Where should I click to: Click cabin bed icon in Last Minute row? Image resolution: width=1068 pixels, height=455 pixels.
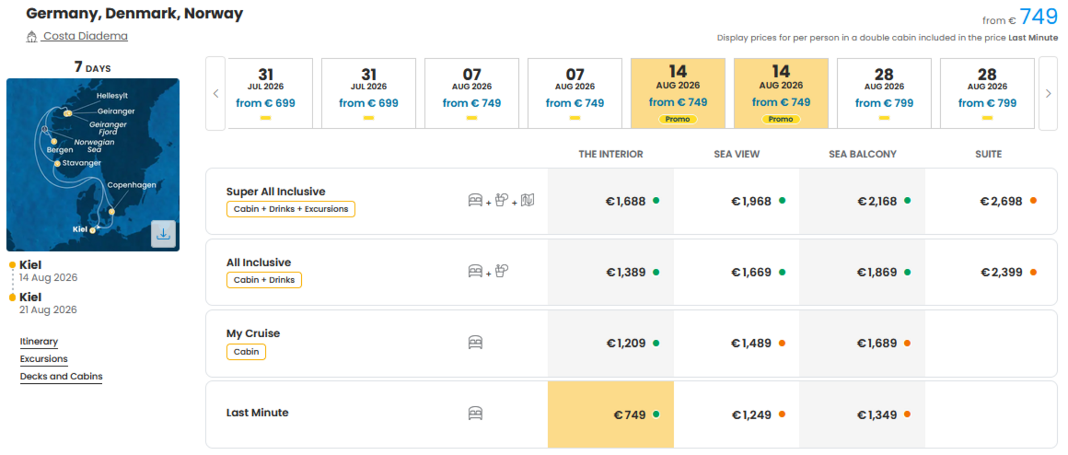pyautogui.click(x=475, y=413)
